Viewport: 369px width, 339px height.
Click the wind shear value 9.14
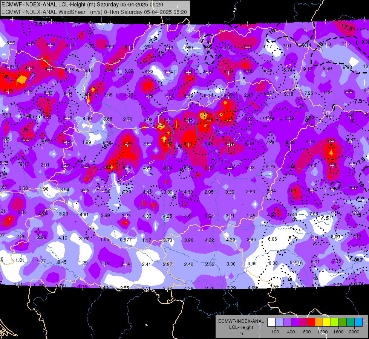pos(306,45)
